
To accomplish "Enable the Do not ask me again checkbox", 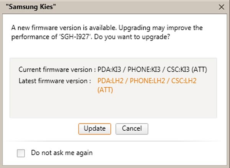I will (21, 153).
